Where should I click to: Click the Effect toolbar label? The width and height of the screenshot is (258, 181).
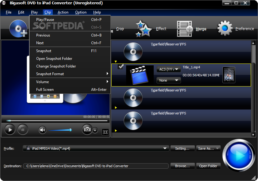[x=161, y=29]
